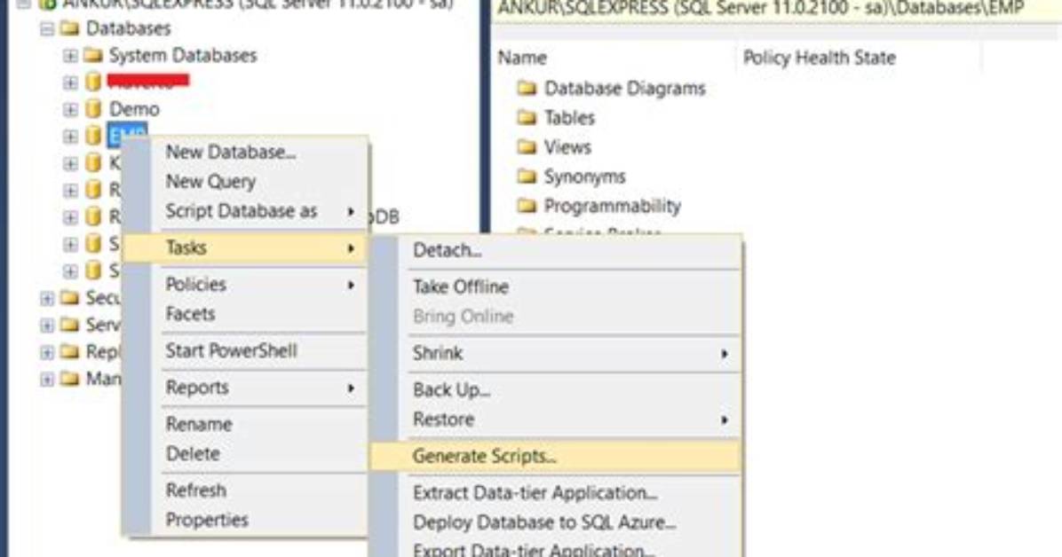Open Synonyms in details pane
1062x557 pixels.
tap(584, 177)
